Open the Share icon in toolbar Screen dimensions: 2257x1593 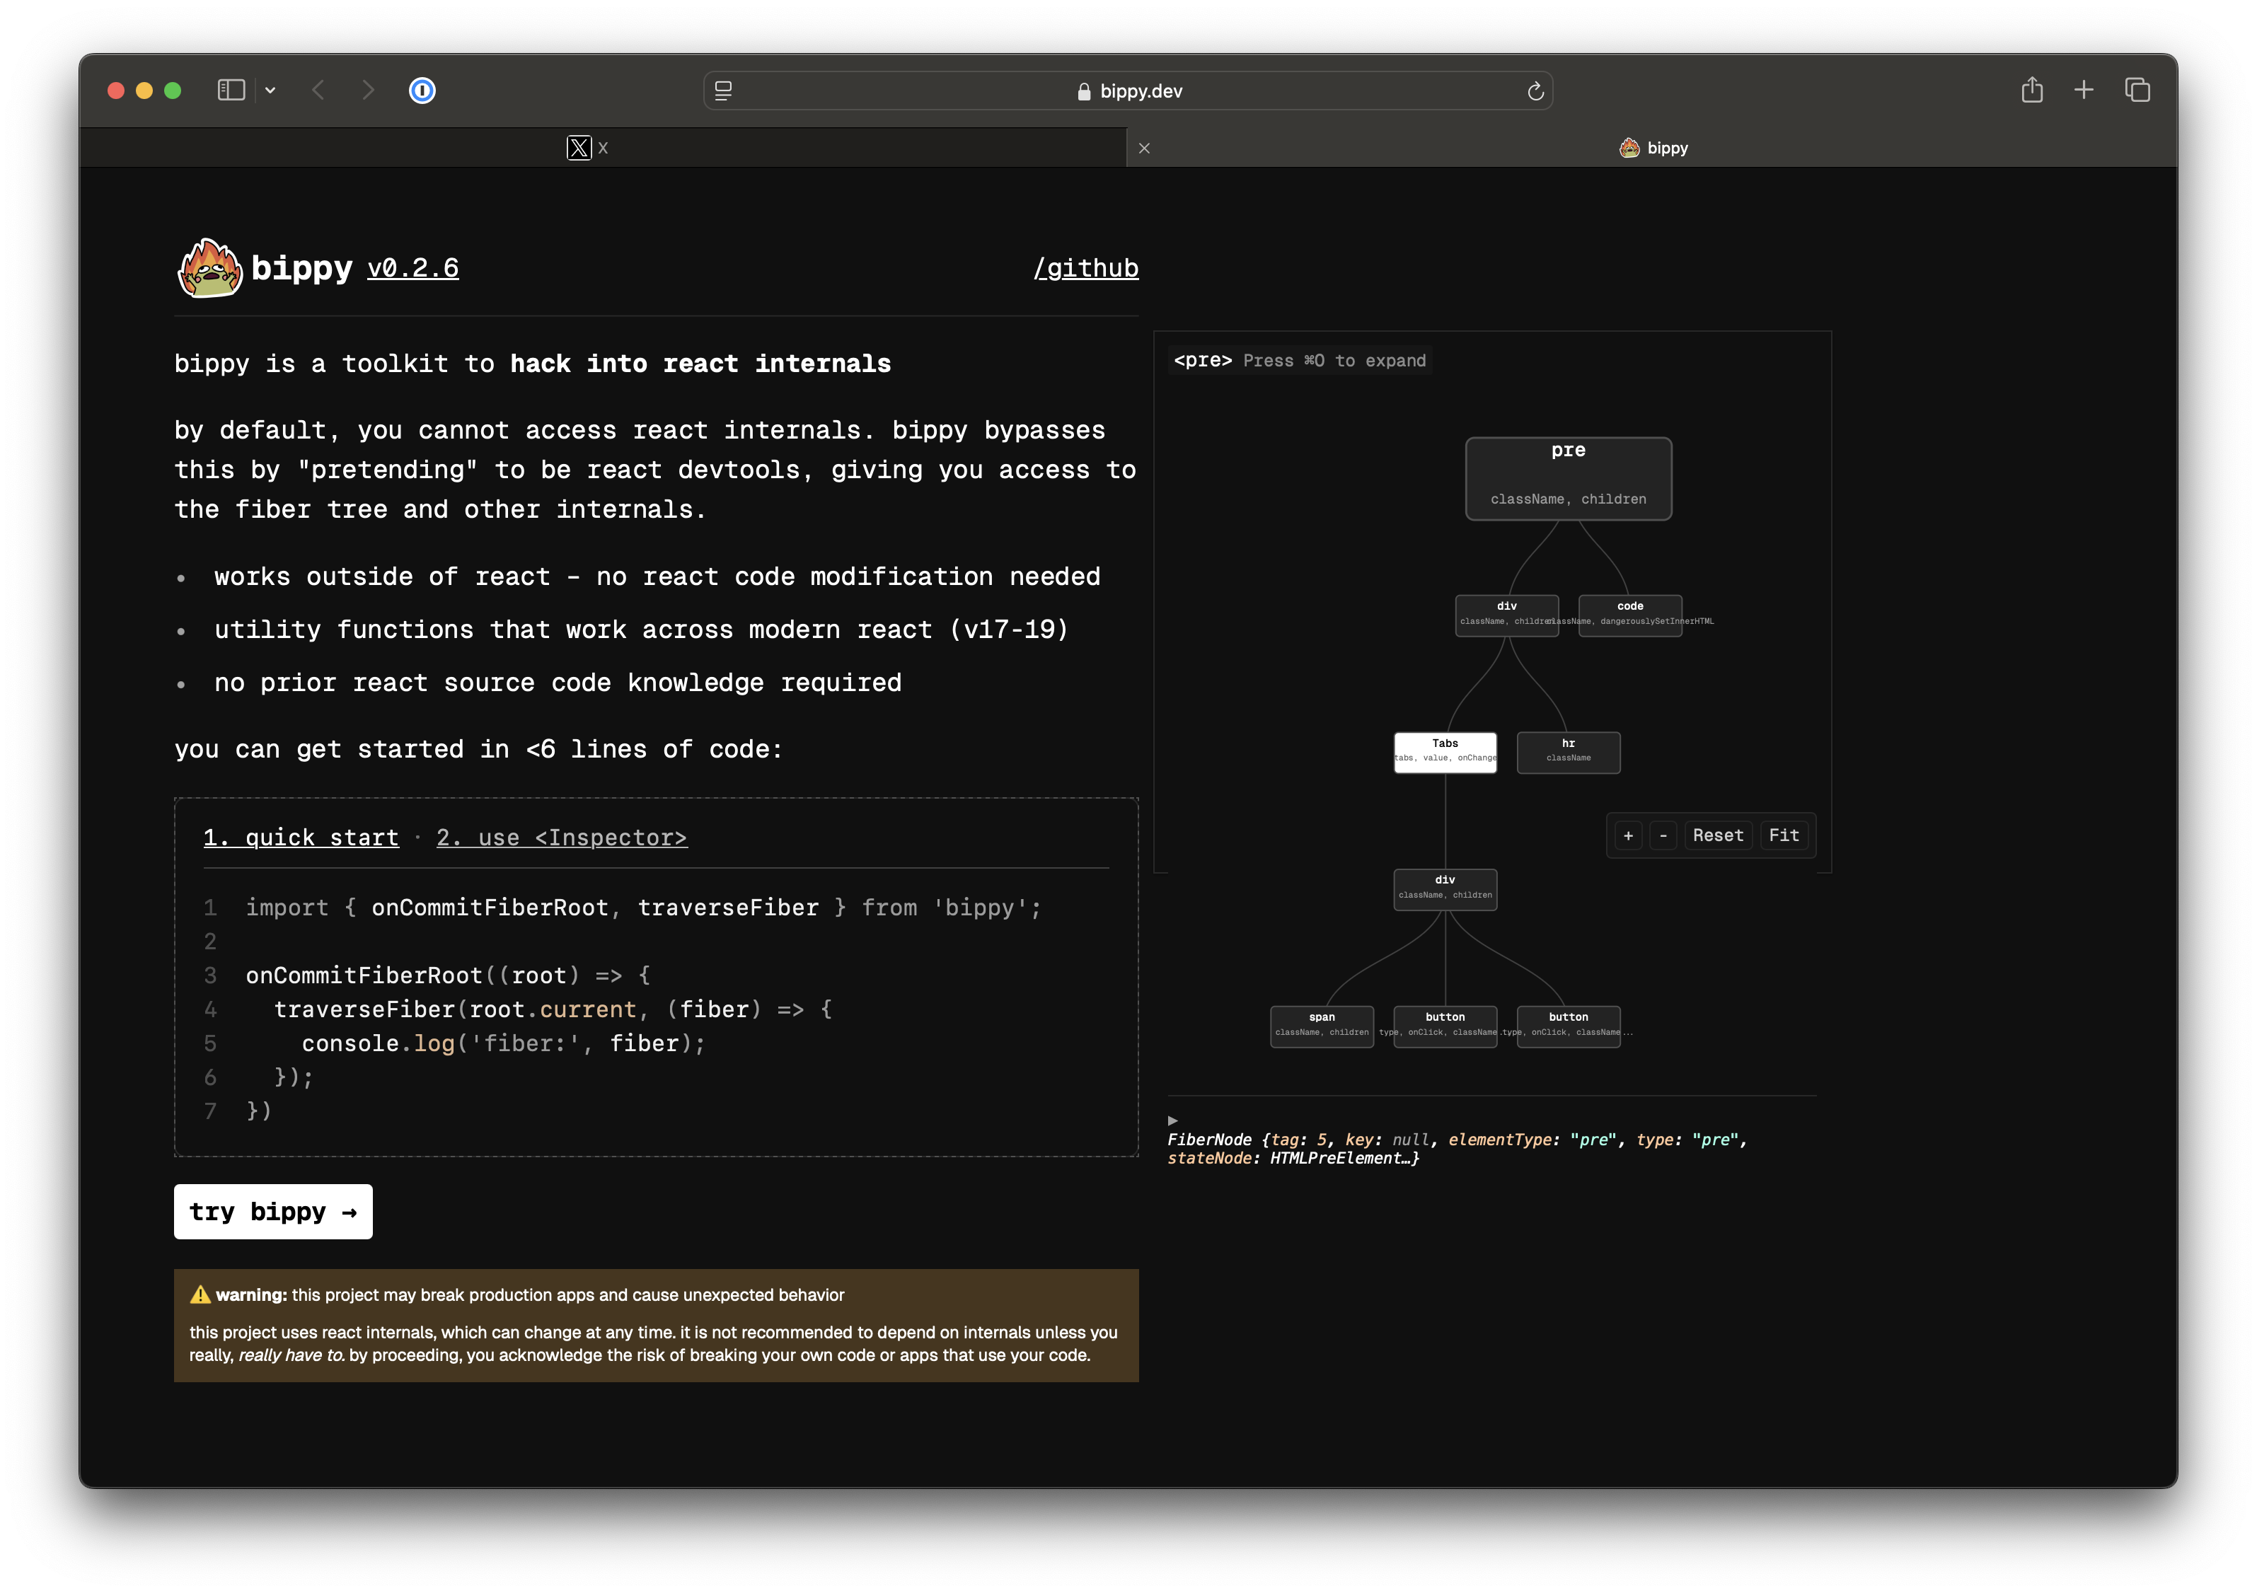(x=2032, y=89)
